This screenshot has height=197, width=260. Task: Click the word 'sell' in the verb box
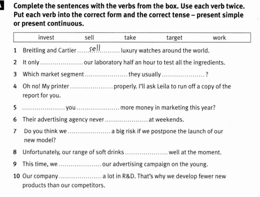(89, 38)
